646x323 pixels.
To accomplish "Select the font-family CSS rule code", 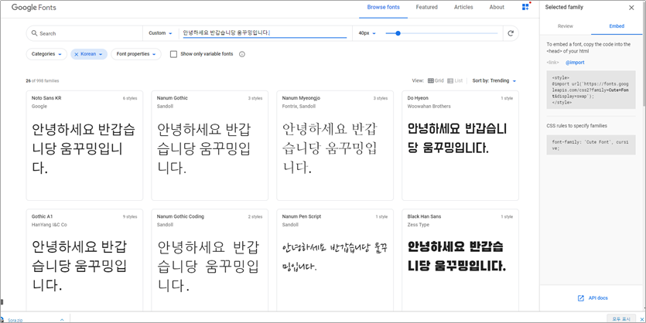I will (x=591, y=144).
